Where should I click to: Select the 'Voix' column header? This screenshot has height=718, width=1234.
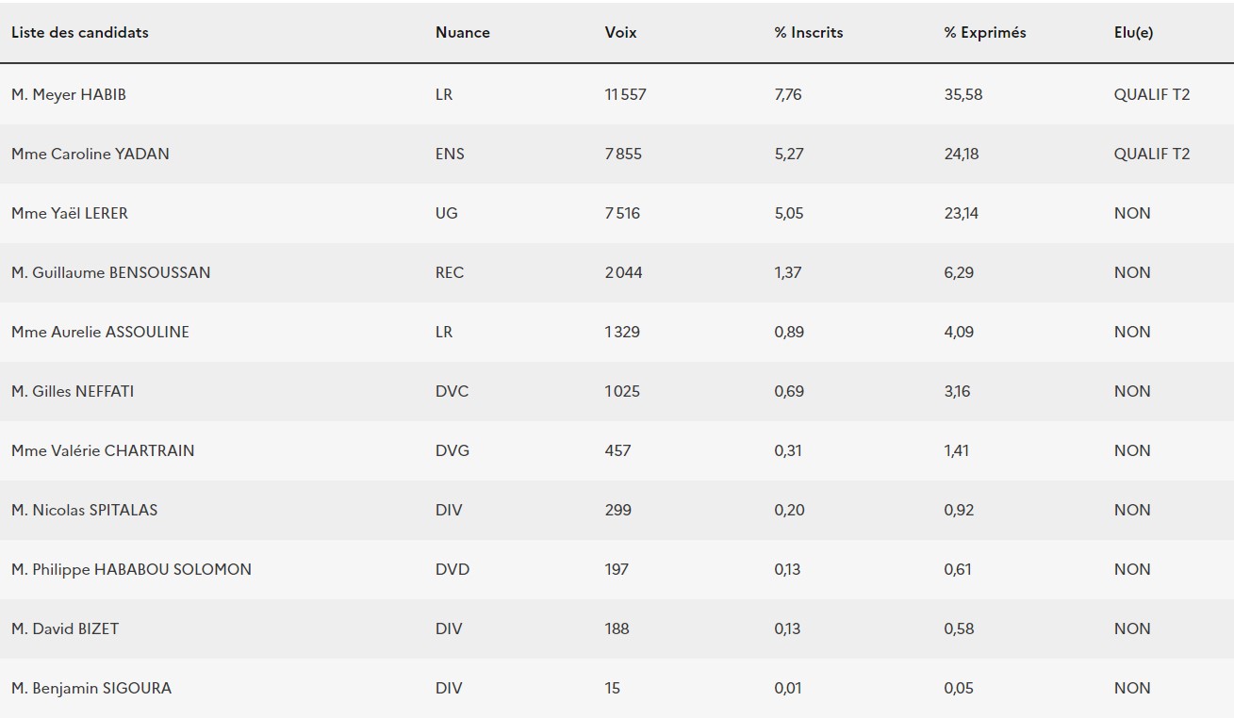(x=620, y=32)
